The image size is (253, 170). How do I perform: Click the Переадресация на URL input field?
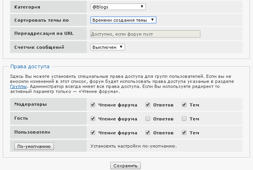point(145,34)
